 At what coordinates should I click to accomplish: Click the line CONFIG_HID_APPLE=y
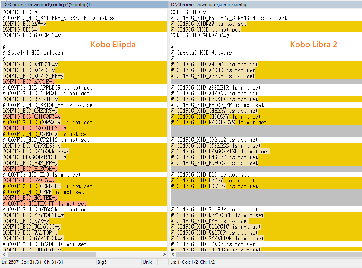[29, 82]
